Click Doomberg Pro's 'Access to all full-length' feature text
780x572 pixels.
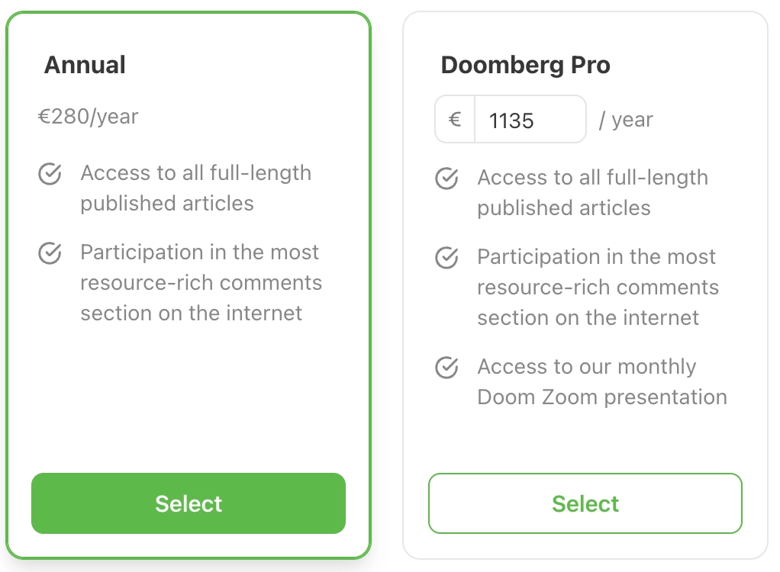592,193
